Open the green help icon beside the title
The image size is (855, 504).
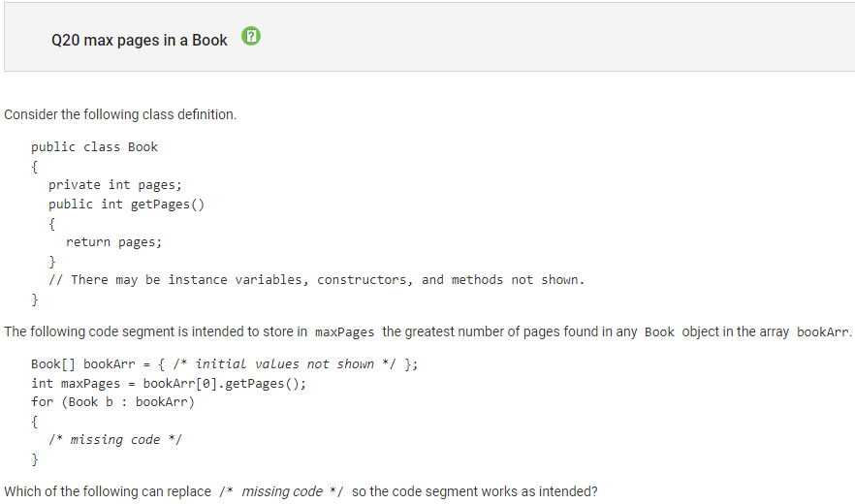pyautogui.click(x=251, y=36)
